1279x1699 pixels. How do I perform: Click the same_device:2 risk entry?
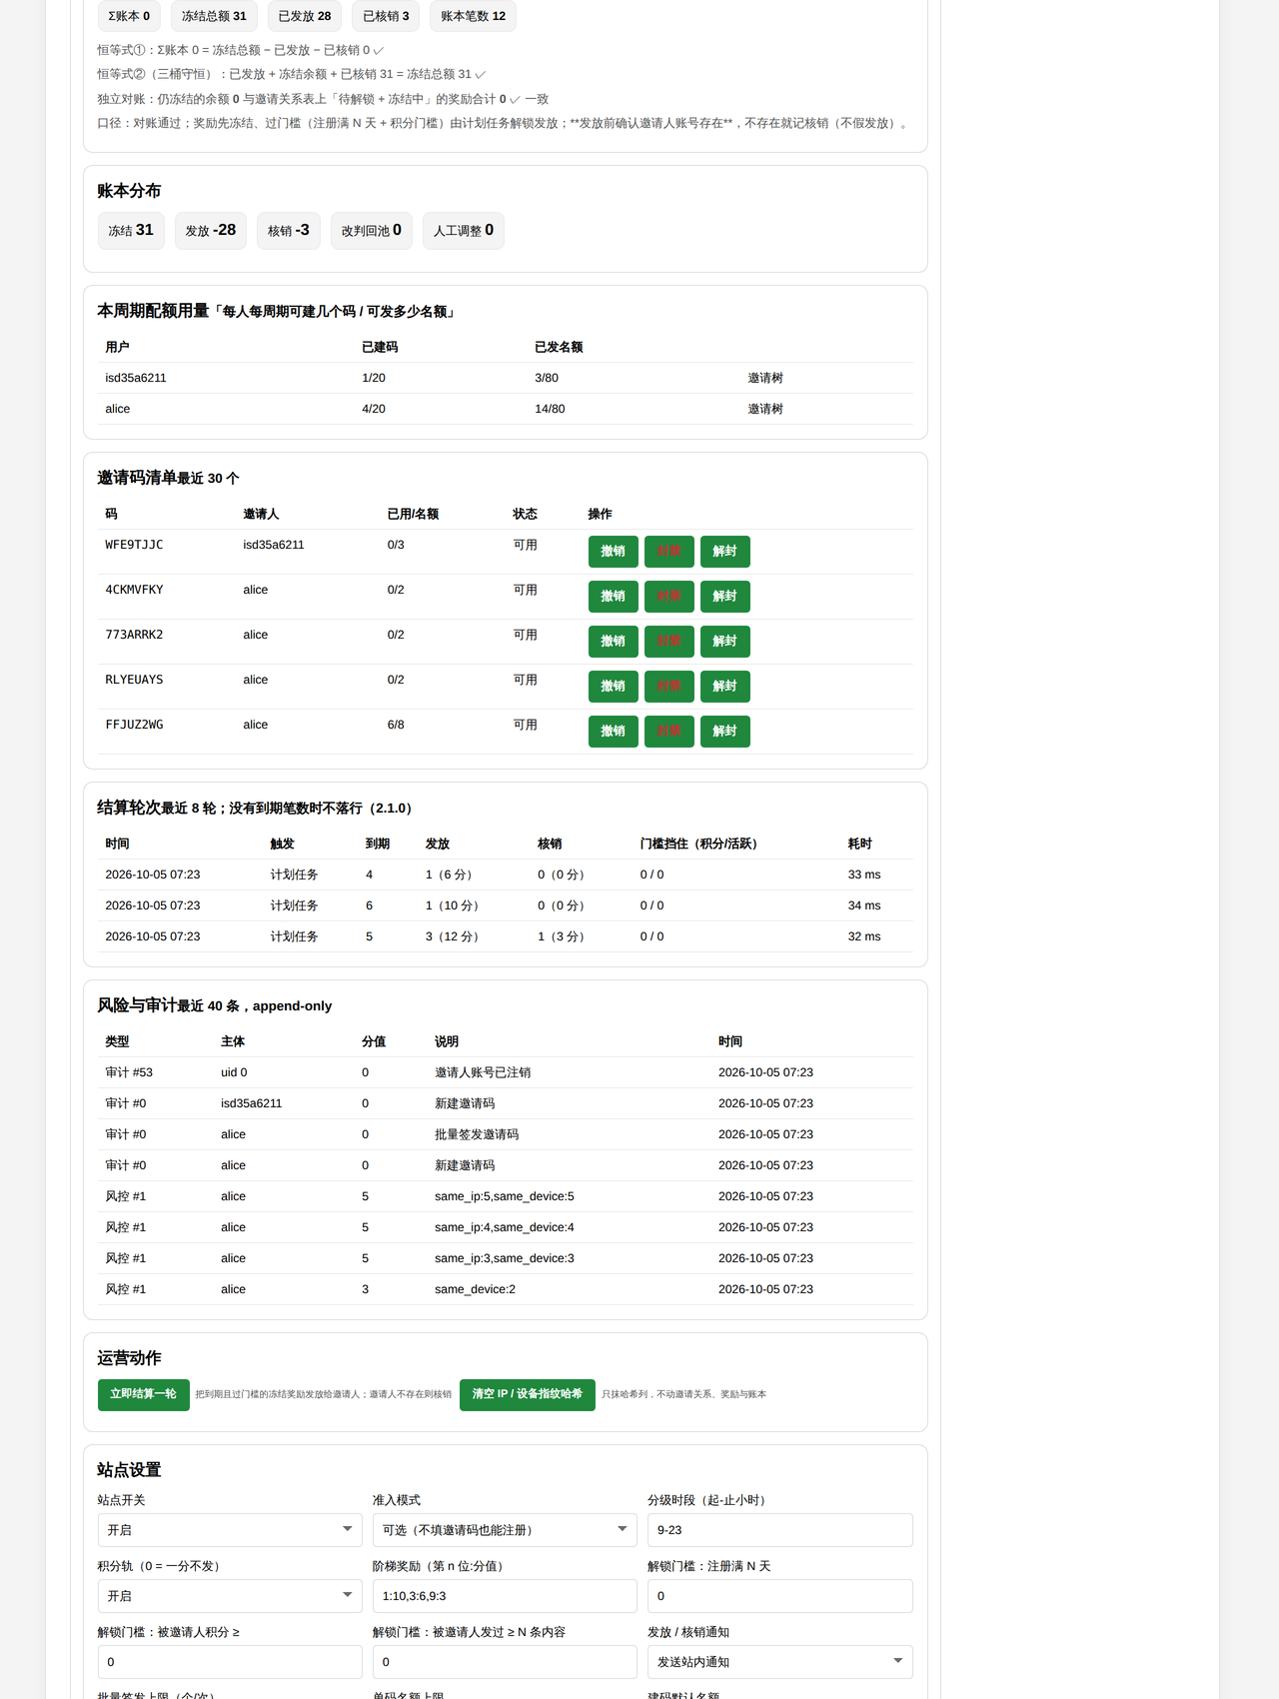pos(475,1289)
